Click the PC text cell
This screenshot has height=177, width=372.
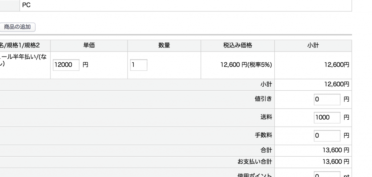(27, 5)
